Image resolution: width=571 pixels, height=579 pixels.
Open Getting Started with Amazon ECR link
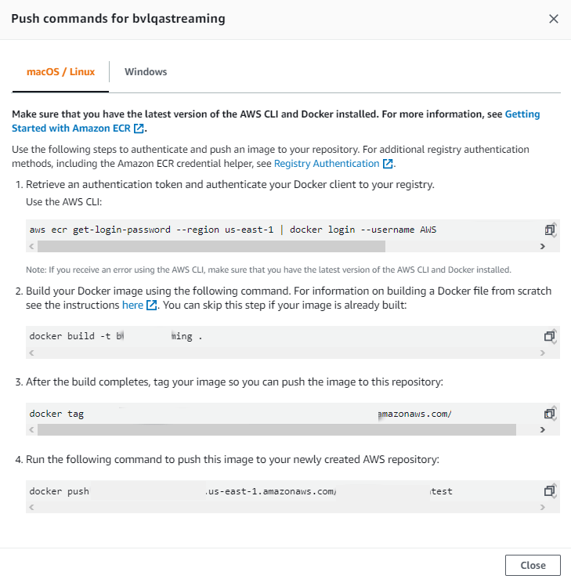coord(522,114)
